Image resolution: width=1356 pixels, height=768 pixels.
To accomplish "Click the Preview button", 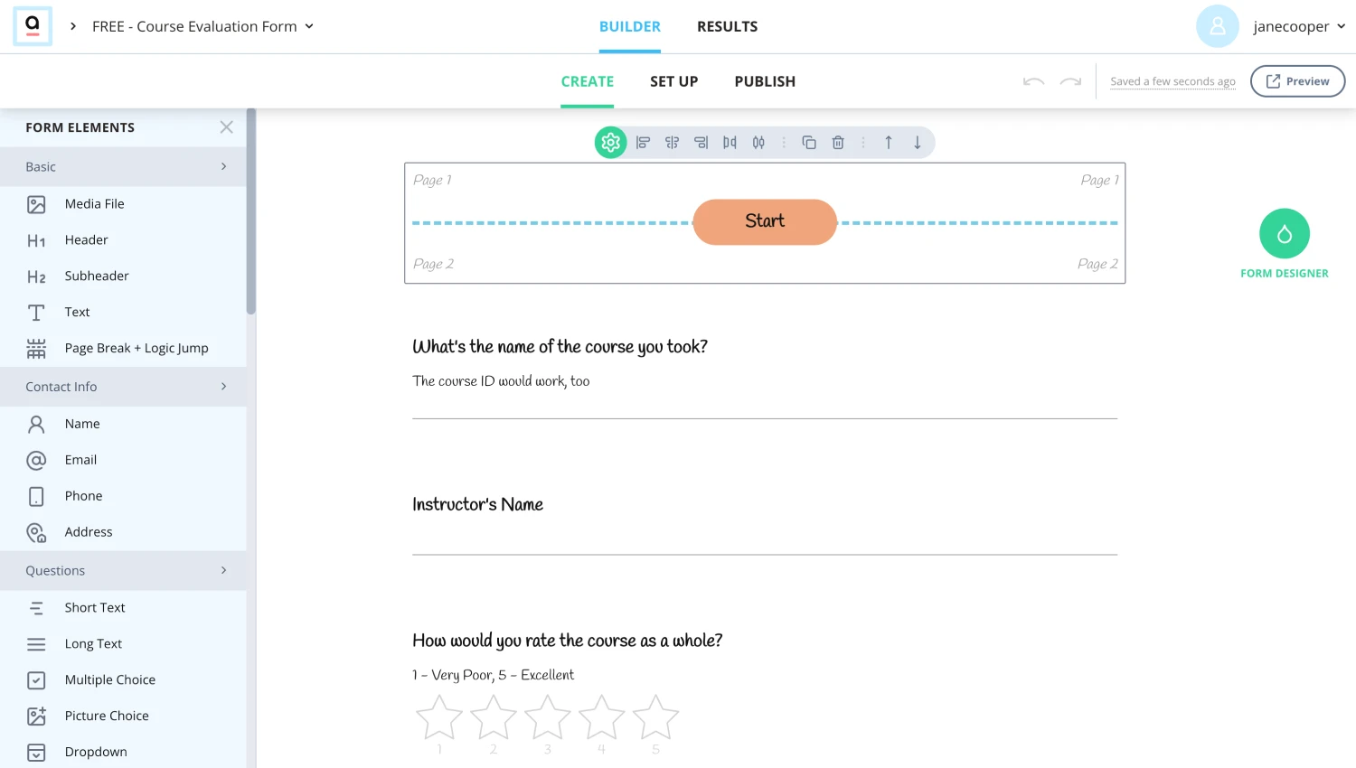I will (x=1297, y=81).
